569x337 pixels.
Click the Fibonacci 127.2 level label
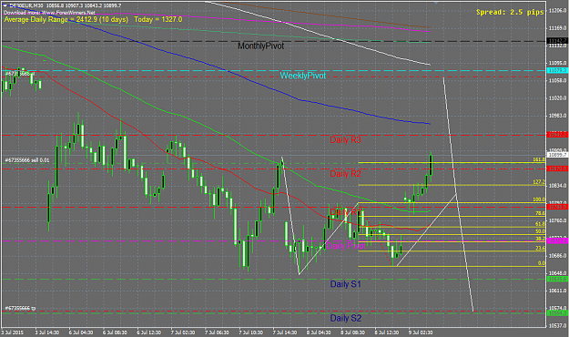click(539, 182)
